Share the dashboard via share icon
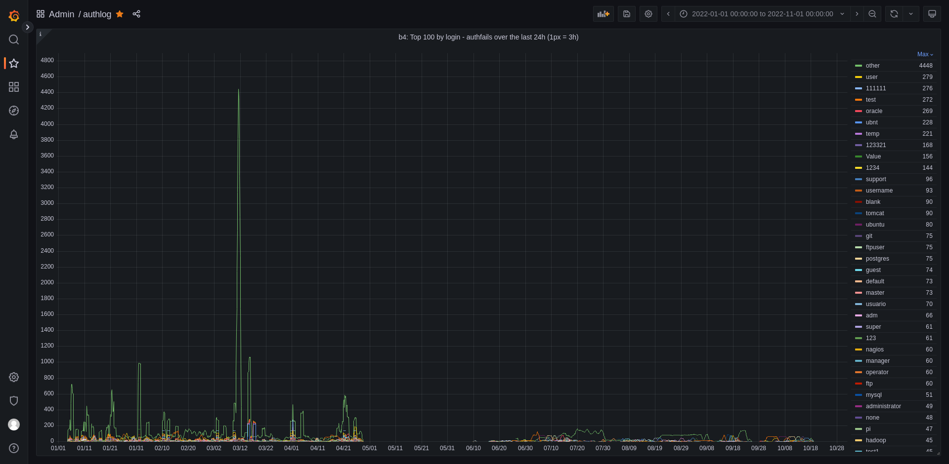The image size is (949, 464). (x=136, y=14)
